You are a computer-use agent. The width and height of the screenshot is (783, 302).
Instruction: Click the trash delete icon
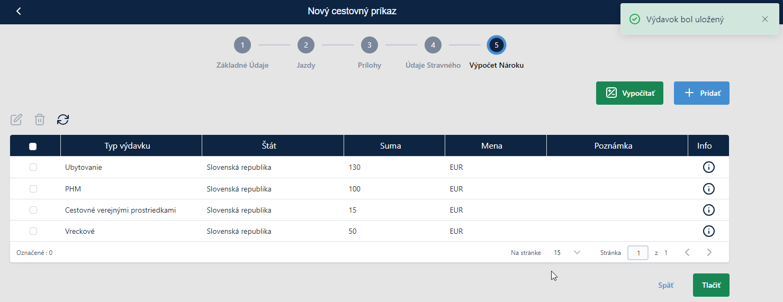[40, 120]
